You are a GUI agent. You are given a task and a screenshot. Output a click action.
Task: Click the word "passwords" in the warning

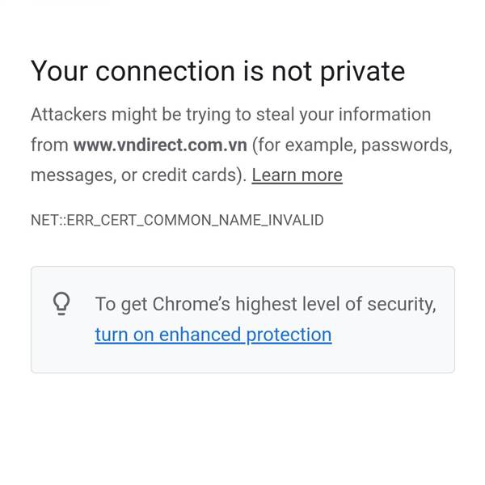click(404, 145)
